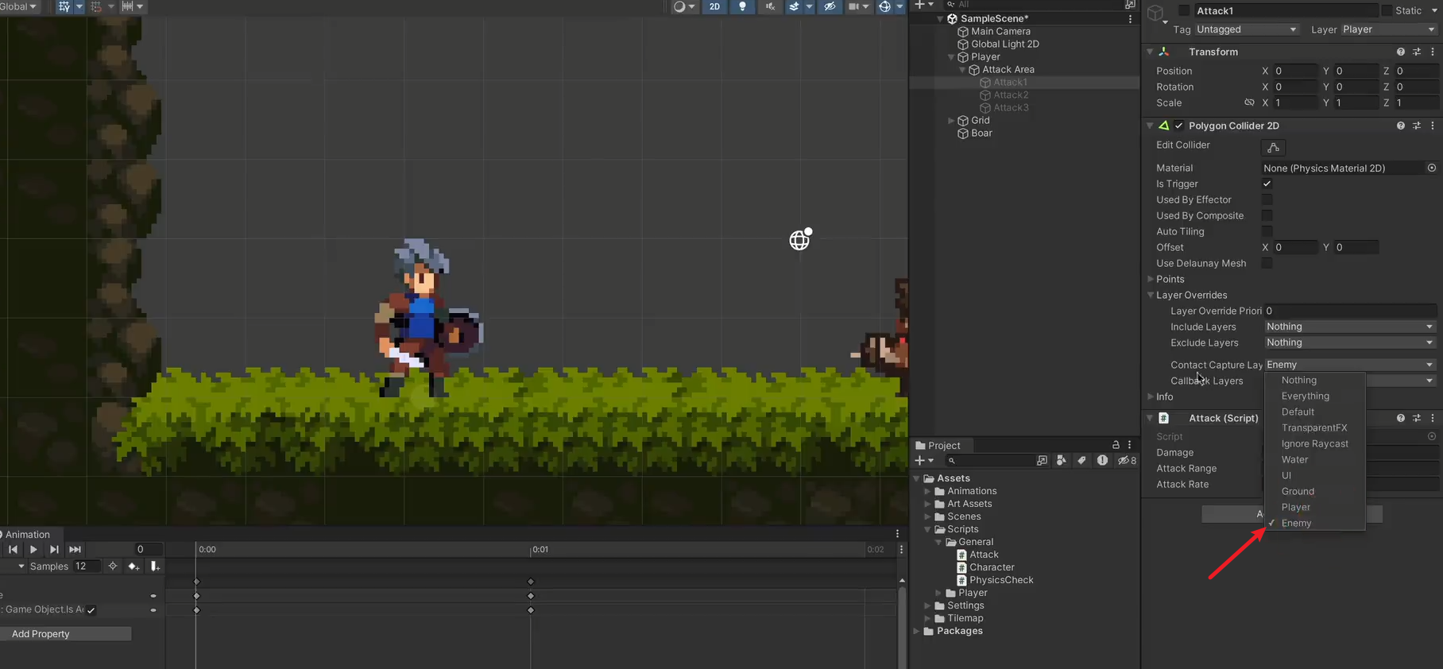
Task: Enable the Attack1 GameObject active checkbox
Action: (x=1184, y=10)
